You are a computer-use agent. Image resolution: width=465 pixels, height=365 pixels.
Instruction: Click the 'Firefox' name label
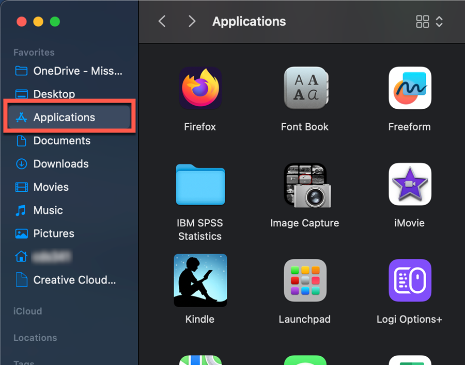(x=200, y=127)
